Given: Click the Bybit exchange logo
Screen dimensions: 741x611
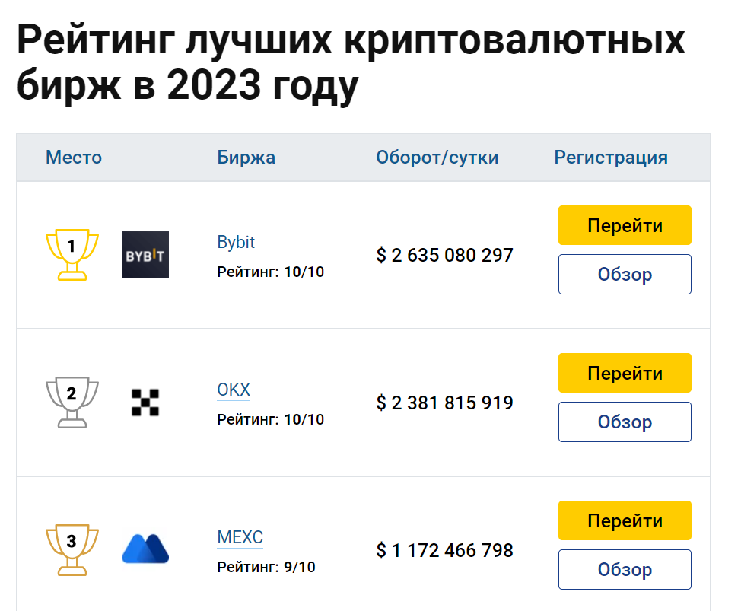Looking at the screenshot, I should click(145, 255).
